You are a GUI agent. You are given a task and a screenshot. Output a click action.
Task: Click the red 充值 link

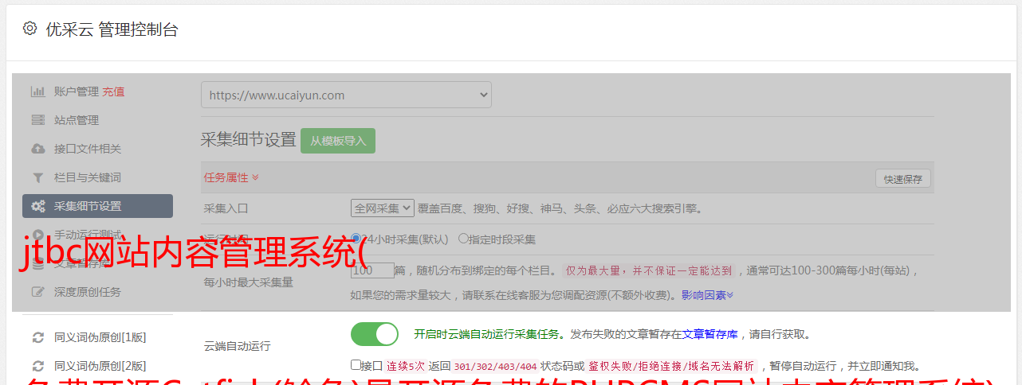point(113,91)
